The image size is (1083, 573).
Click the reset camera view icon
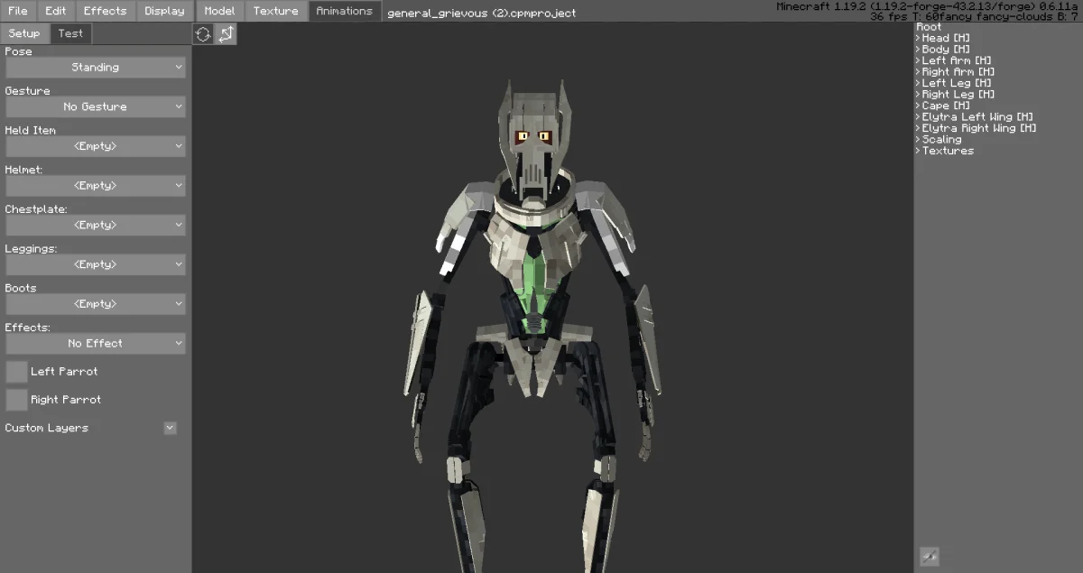click(x=203, y=34)
